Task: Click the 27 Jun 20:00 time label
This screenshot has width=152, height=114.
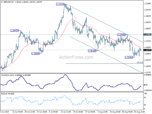Action: [x=42, y=112]
